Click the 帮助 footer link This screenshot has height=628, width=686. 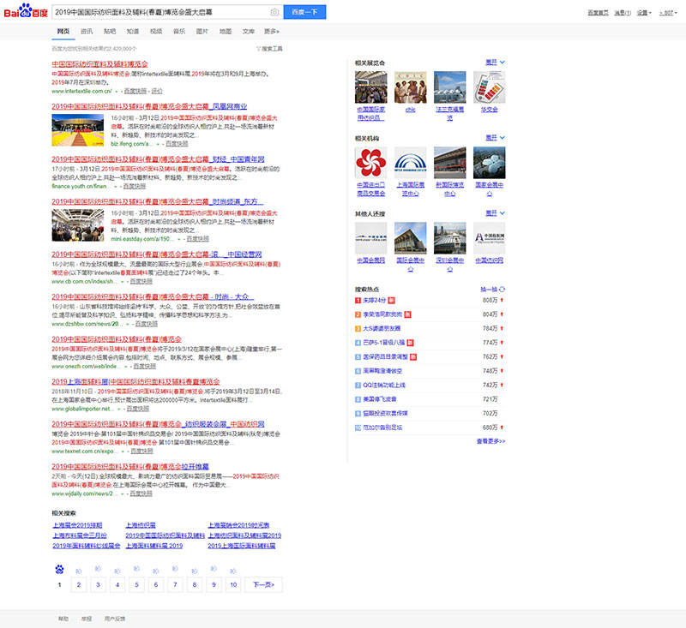pyautogui.click(x=63, y=619)
